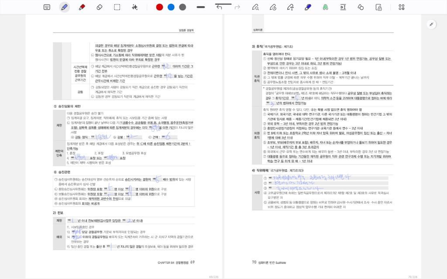Screen dimensions: 447x279
Task: Open the sparkle AI assist tool
Action: 134,7
